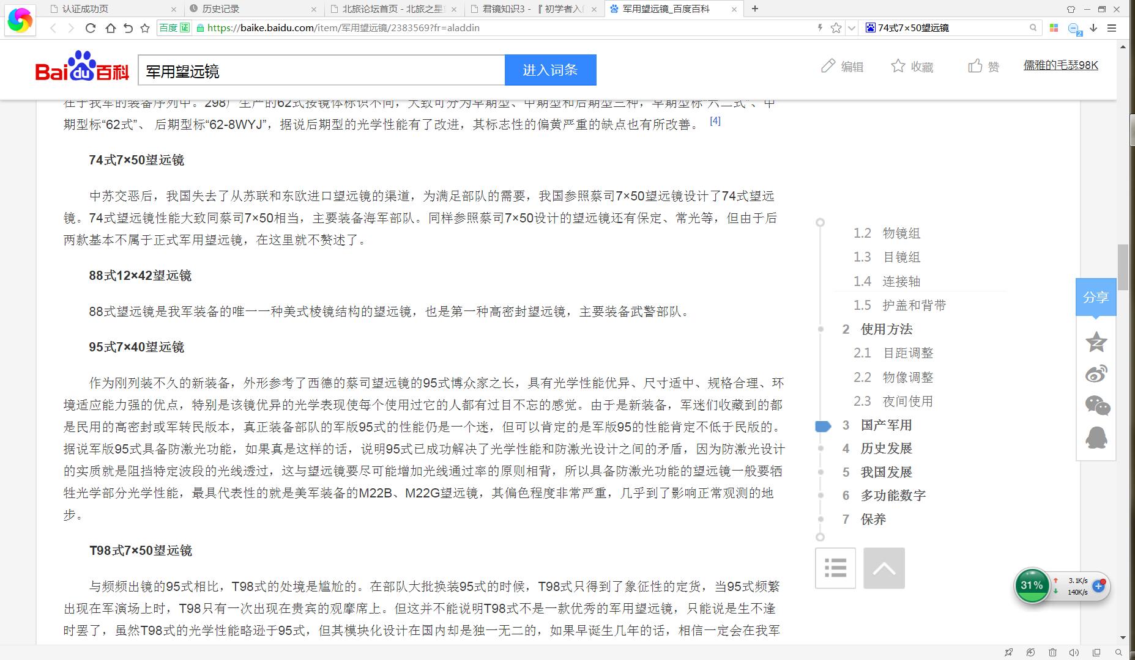Click the undo closed tab arrow icon
This screenshot has width=1135, height=660.
pos(128,28)
